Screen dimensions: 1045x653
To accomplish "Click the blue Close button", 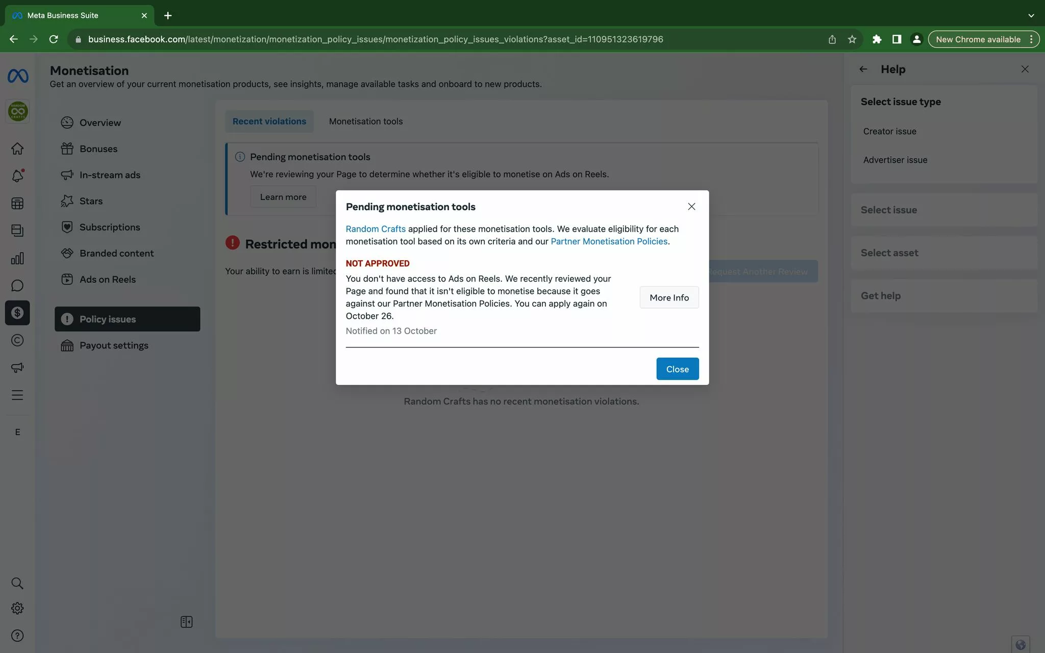I will (678, 369).
